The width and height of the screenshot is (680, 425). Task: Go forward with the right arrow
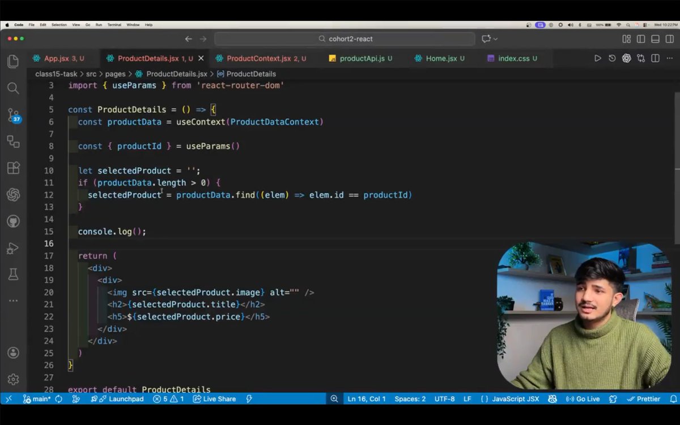point(203,39)
